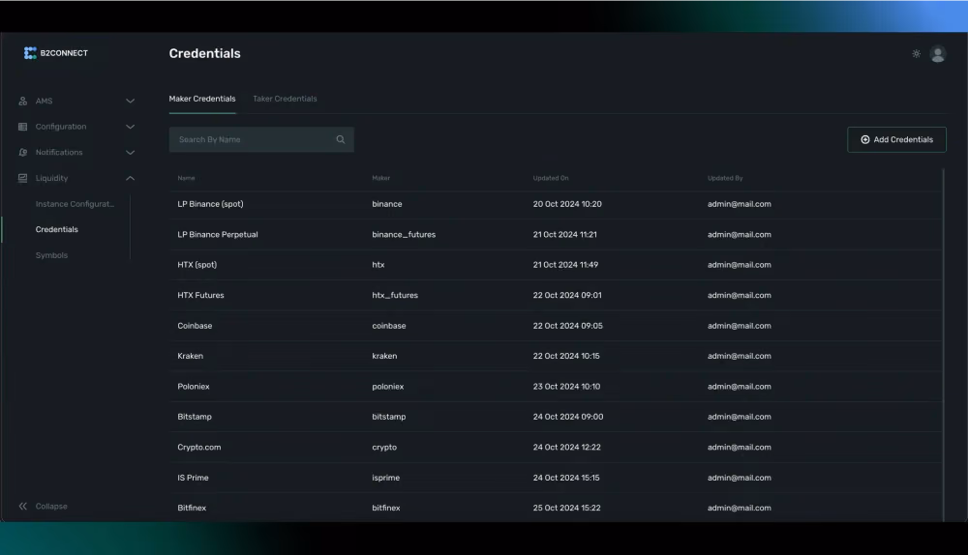Screen dimensions: 968x555
Task: Click the AMS people icon
Action: pos(23,101)
